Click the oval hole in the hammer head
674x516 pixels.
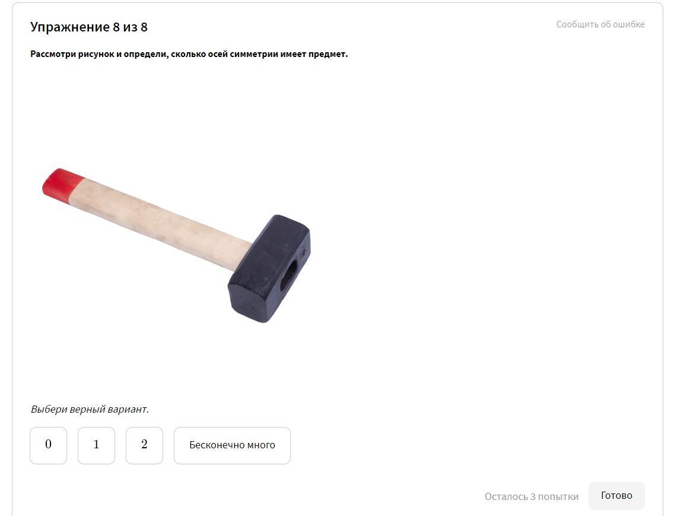[288, 276]
